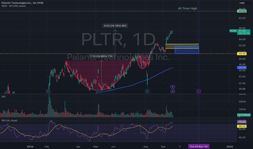Image resolution: width=253 pixels, height=149 pixels.
Task: Click the purple 76.84 RSI value tag
Action: (x=242, y=122)
